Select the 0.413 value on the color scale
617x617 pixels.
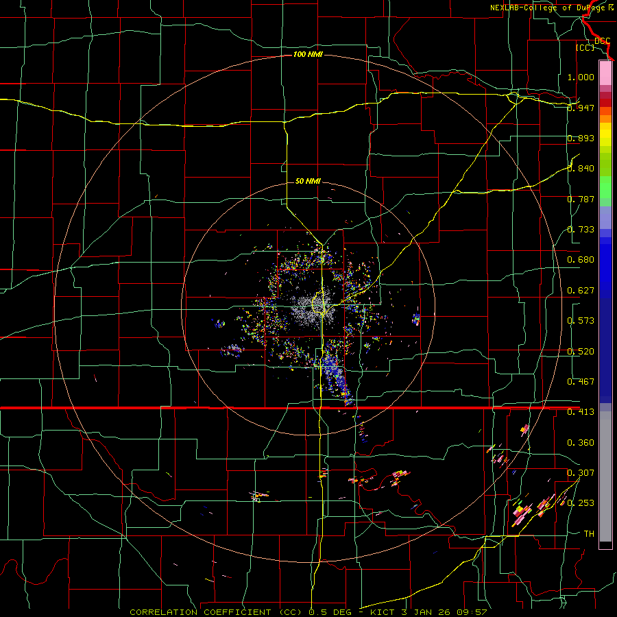click(581, 412)
